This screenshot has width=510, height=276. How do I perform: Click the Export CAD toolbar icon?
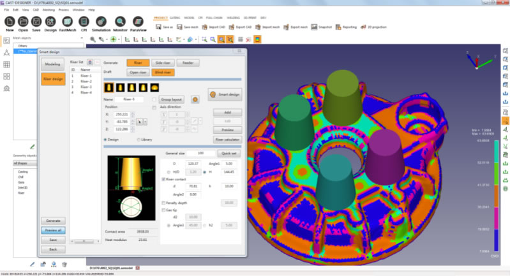[x=231, y=27]
